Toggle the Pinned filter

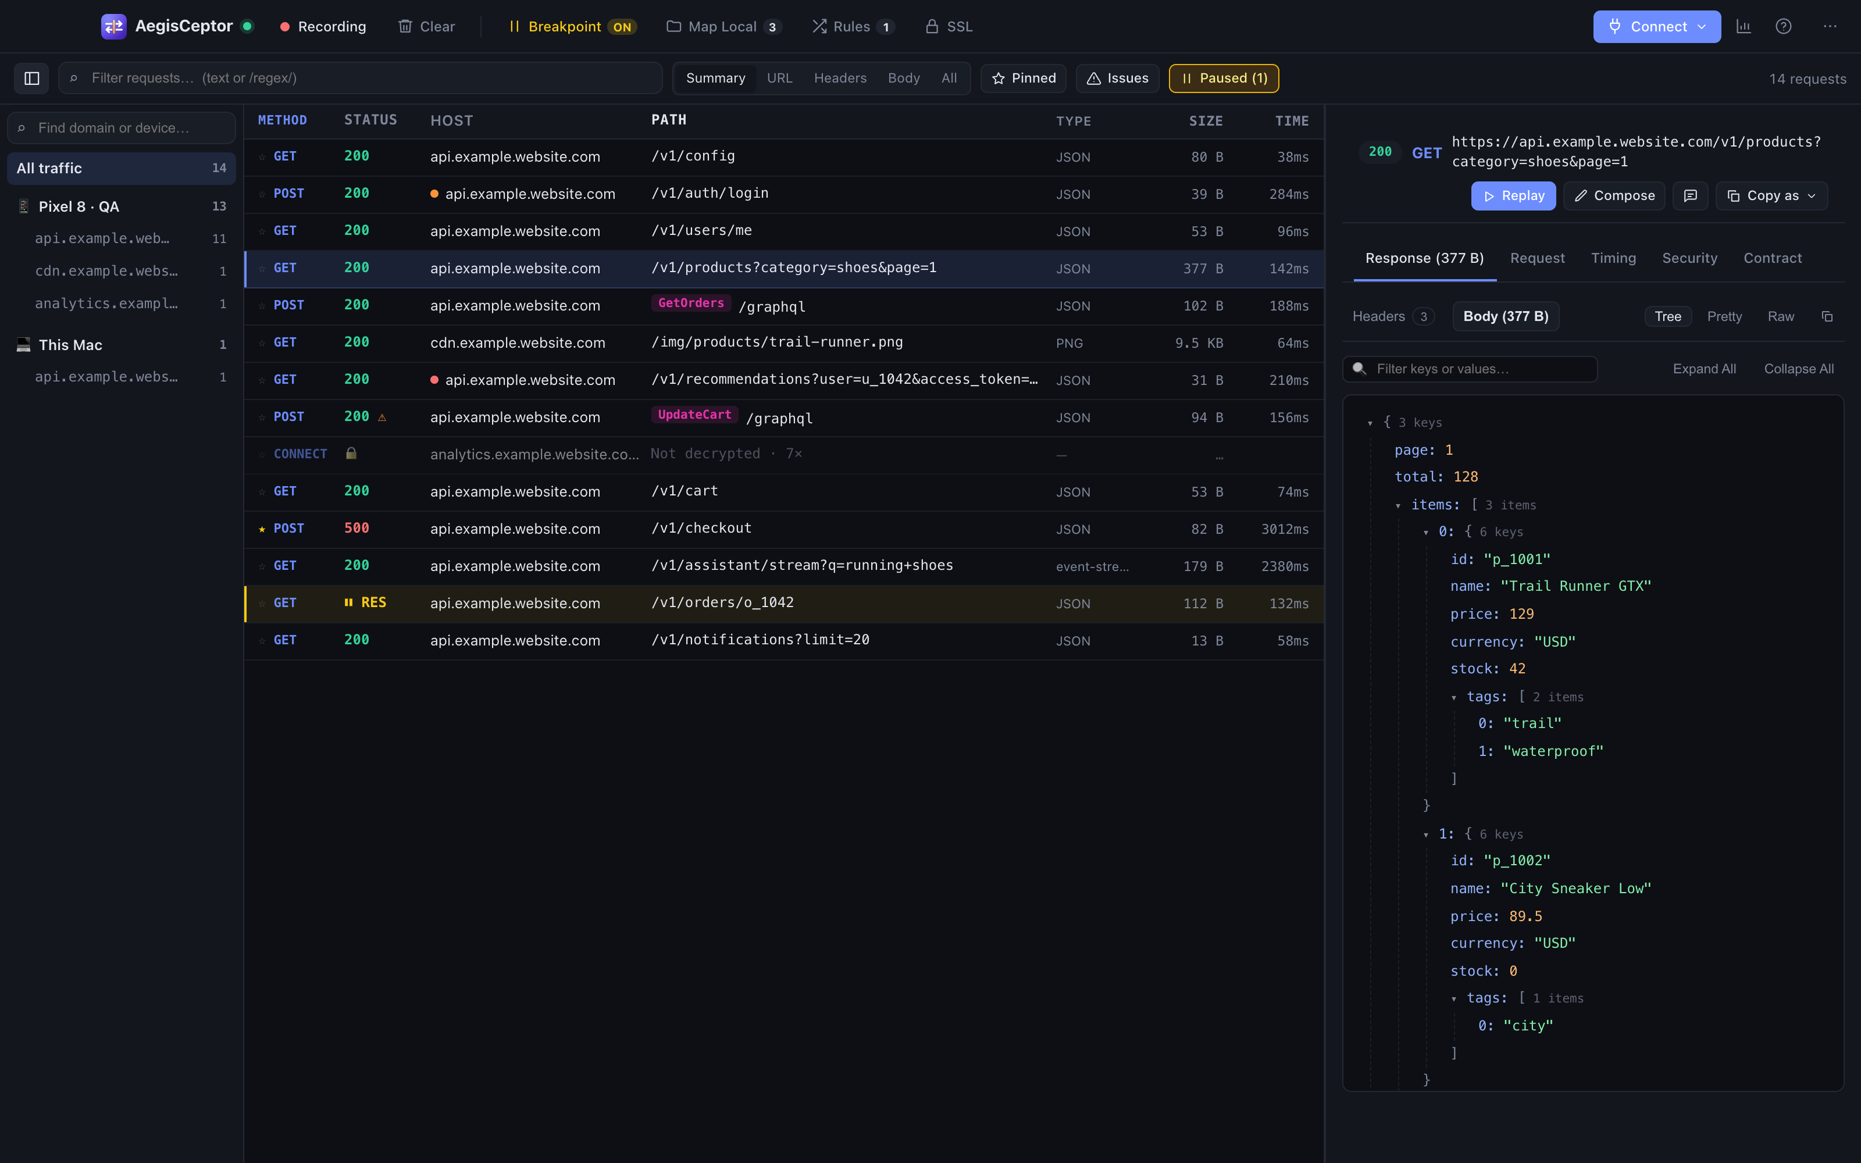click(1024, 78)
